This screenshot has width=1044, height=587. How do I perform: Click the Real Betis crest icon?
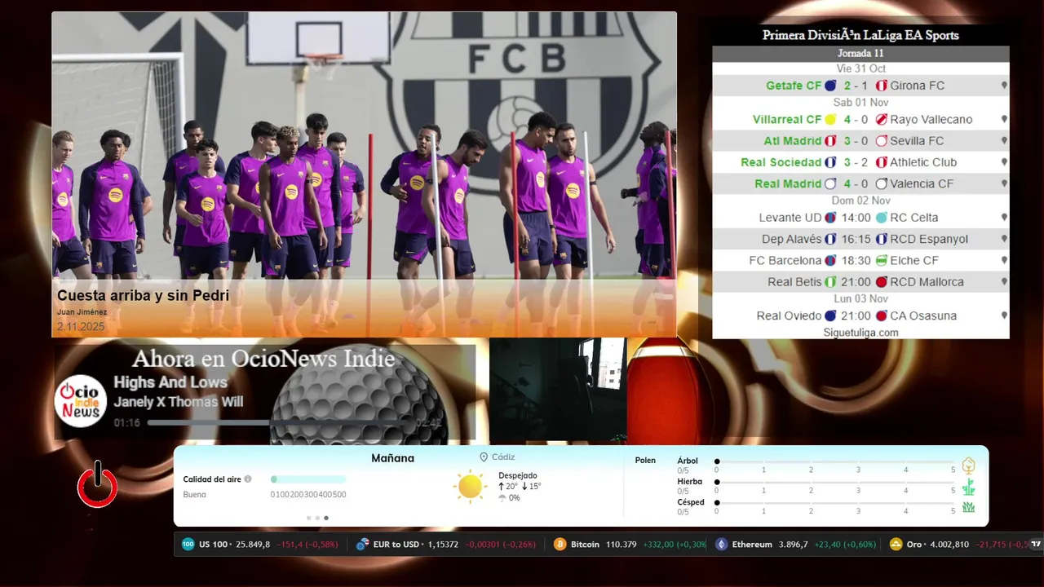[830, 282]
